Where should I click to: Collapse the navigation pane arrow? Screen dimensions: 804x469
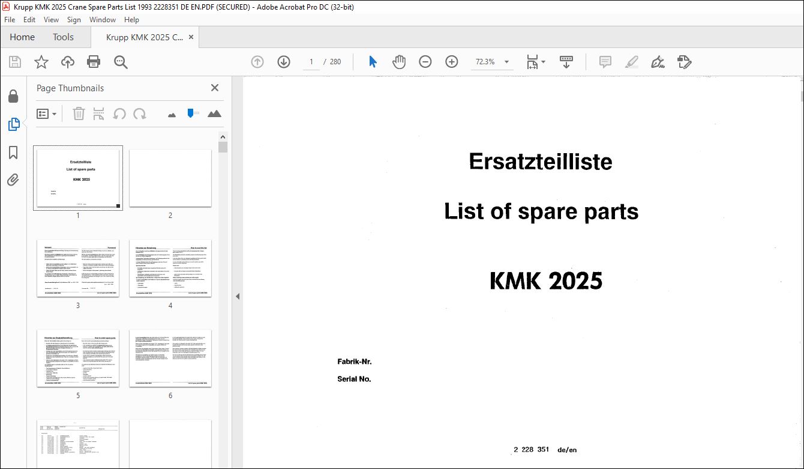pos(237,297)
